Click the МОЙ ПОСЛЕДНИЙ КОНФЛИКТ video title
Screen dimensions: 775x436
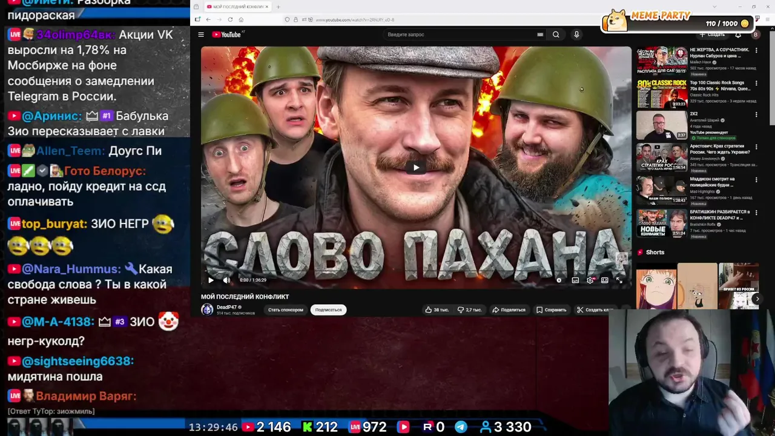pyautogui.click(x=245, y=297)
